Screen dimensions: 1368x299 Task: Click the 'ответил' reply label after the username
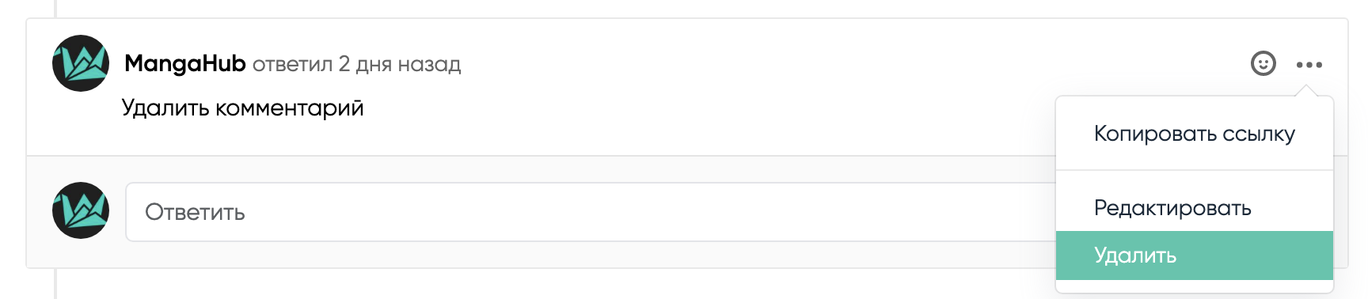tap(292, 64)
